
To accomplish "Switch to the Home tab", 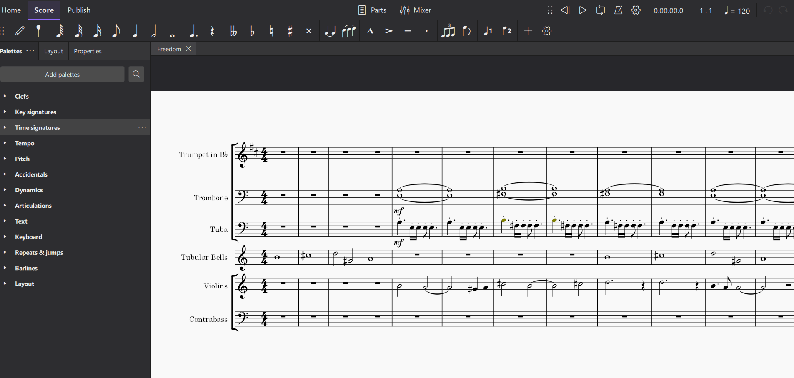I will tap(11, 10).
